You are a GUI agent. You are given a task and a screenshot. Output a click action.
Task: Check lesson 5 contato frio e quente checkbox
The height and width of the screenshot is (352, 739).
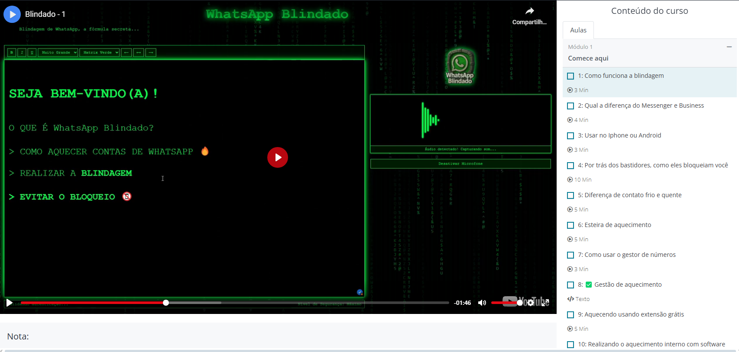coord(570,195)
